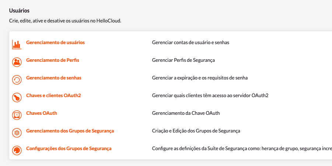Click the picture frame icon beside Chaves OAuth
This screenshot has height=166, width=332.
tap(17, 115)
